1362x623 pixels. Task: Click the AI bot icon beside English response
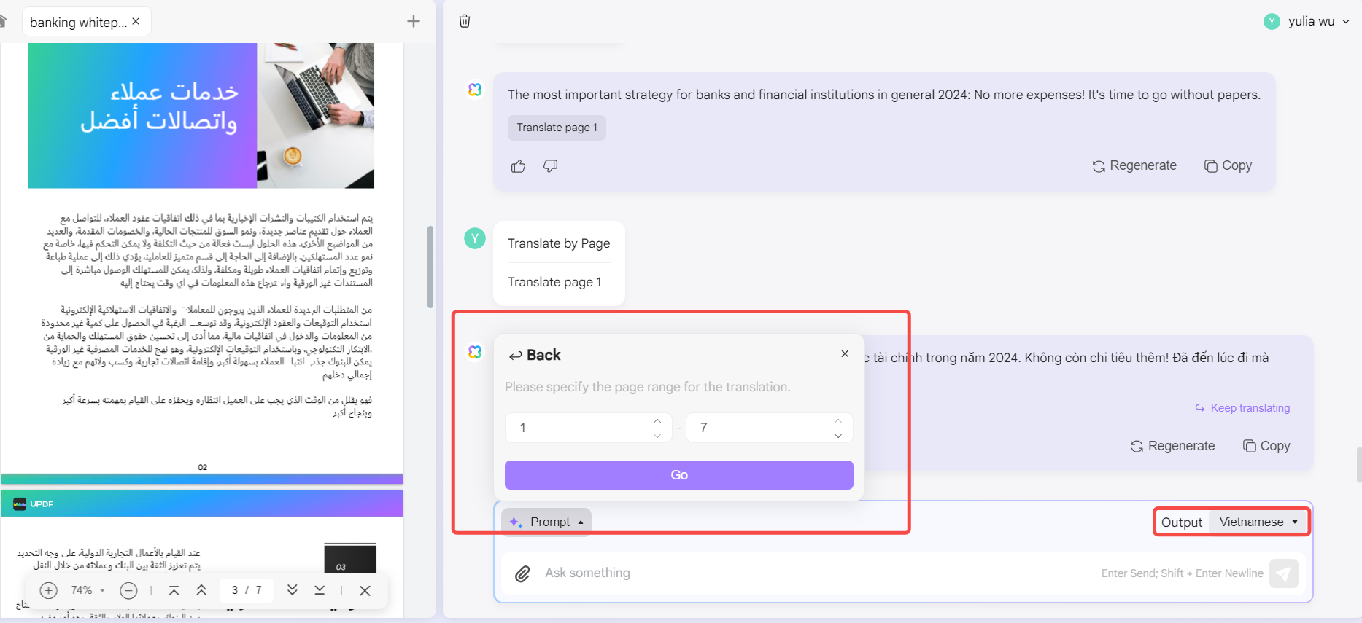pos(475,89)
